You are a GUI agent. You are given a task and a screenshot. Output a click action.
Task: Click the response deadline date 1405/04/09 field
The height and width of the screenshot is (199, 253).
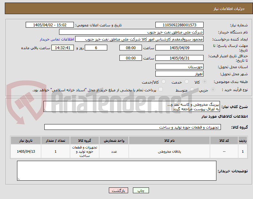coord(179,48)
